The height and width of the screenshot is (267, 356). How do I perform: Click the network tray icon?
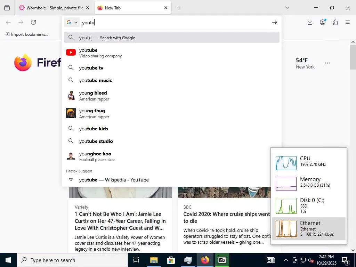(x=303, y=260)
